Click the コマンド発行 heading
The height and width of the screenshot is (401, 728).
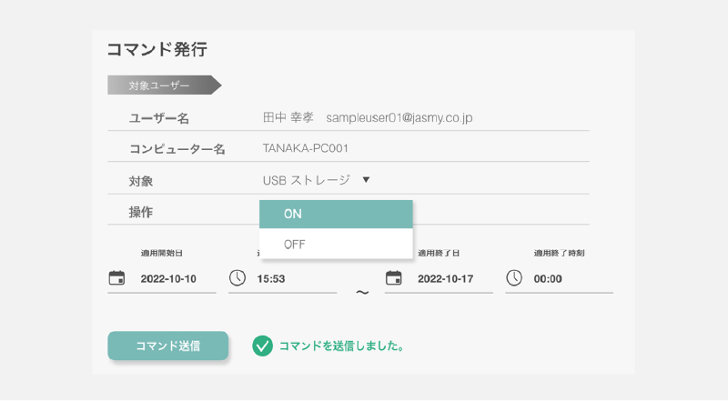[x=157, y=49]
